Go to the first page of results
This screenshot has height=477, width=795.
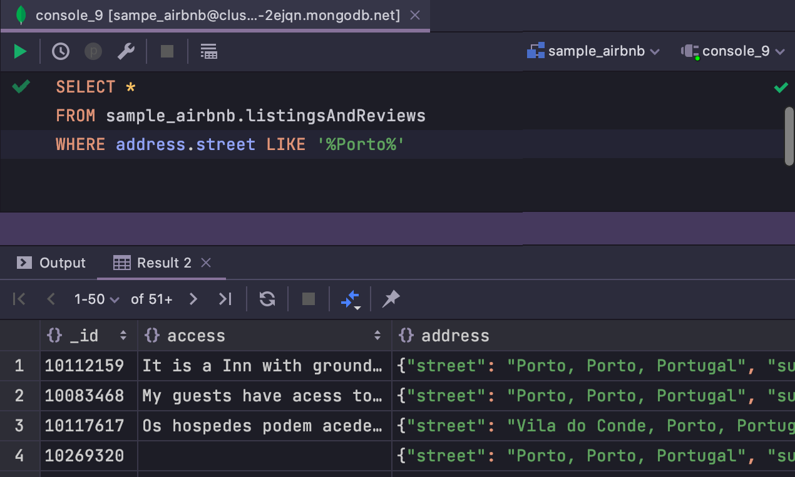coord(19,299)
